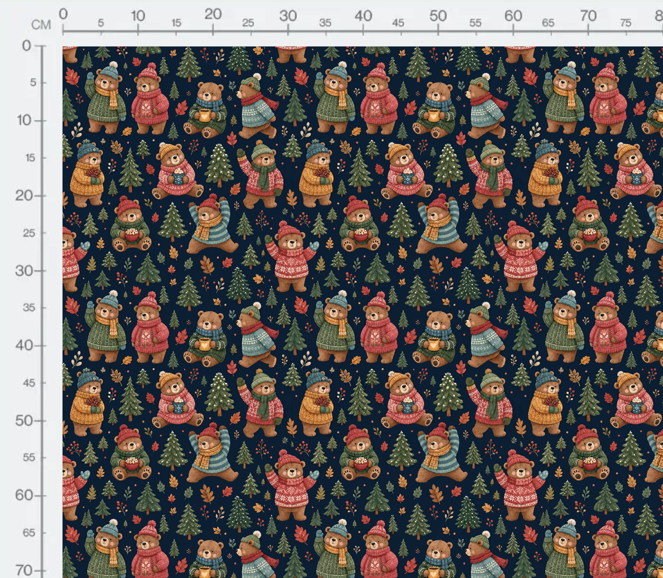Click the 20 mark on horizontal ruler
This screenshot has height=578, width=663.
tap(213, 14)
